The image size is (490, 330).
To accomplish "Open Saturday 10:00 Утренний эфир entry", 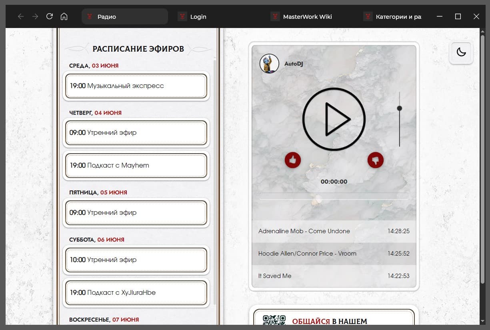I will point(136,260).
